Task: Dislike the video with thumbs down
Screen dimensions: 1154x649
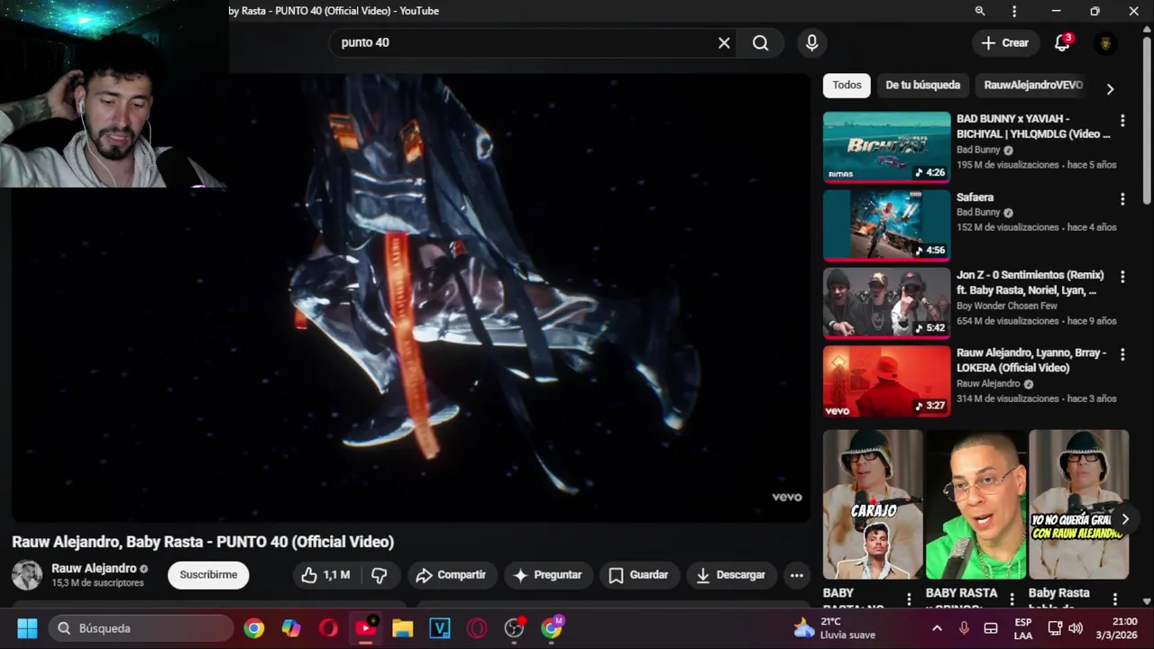Action: 380,575
